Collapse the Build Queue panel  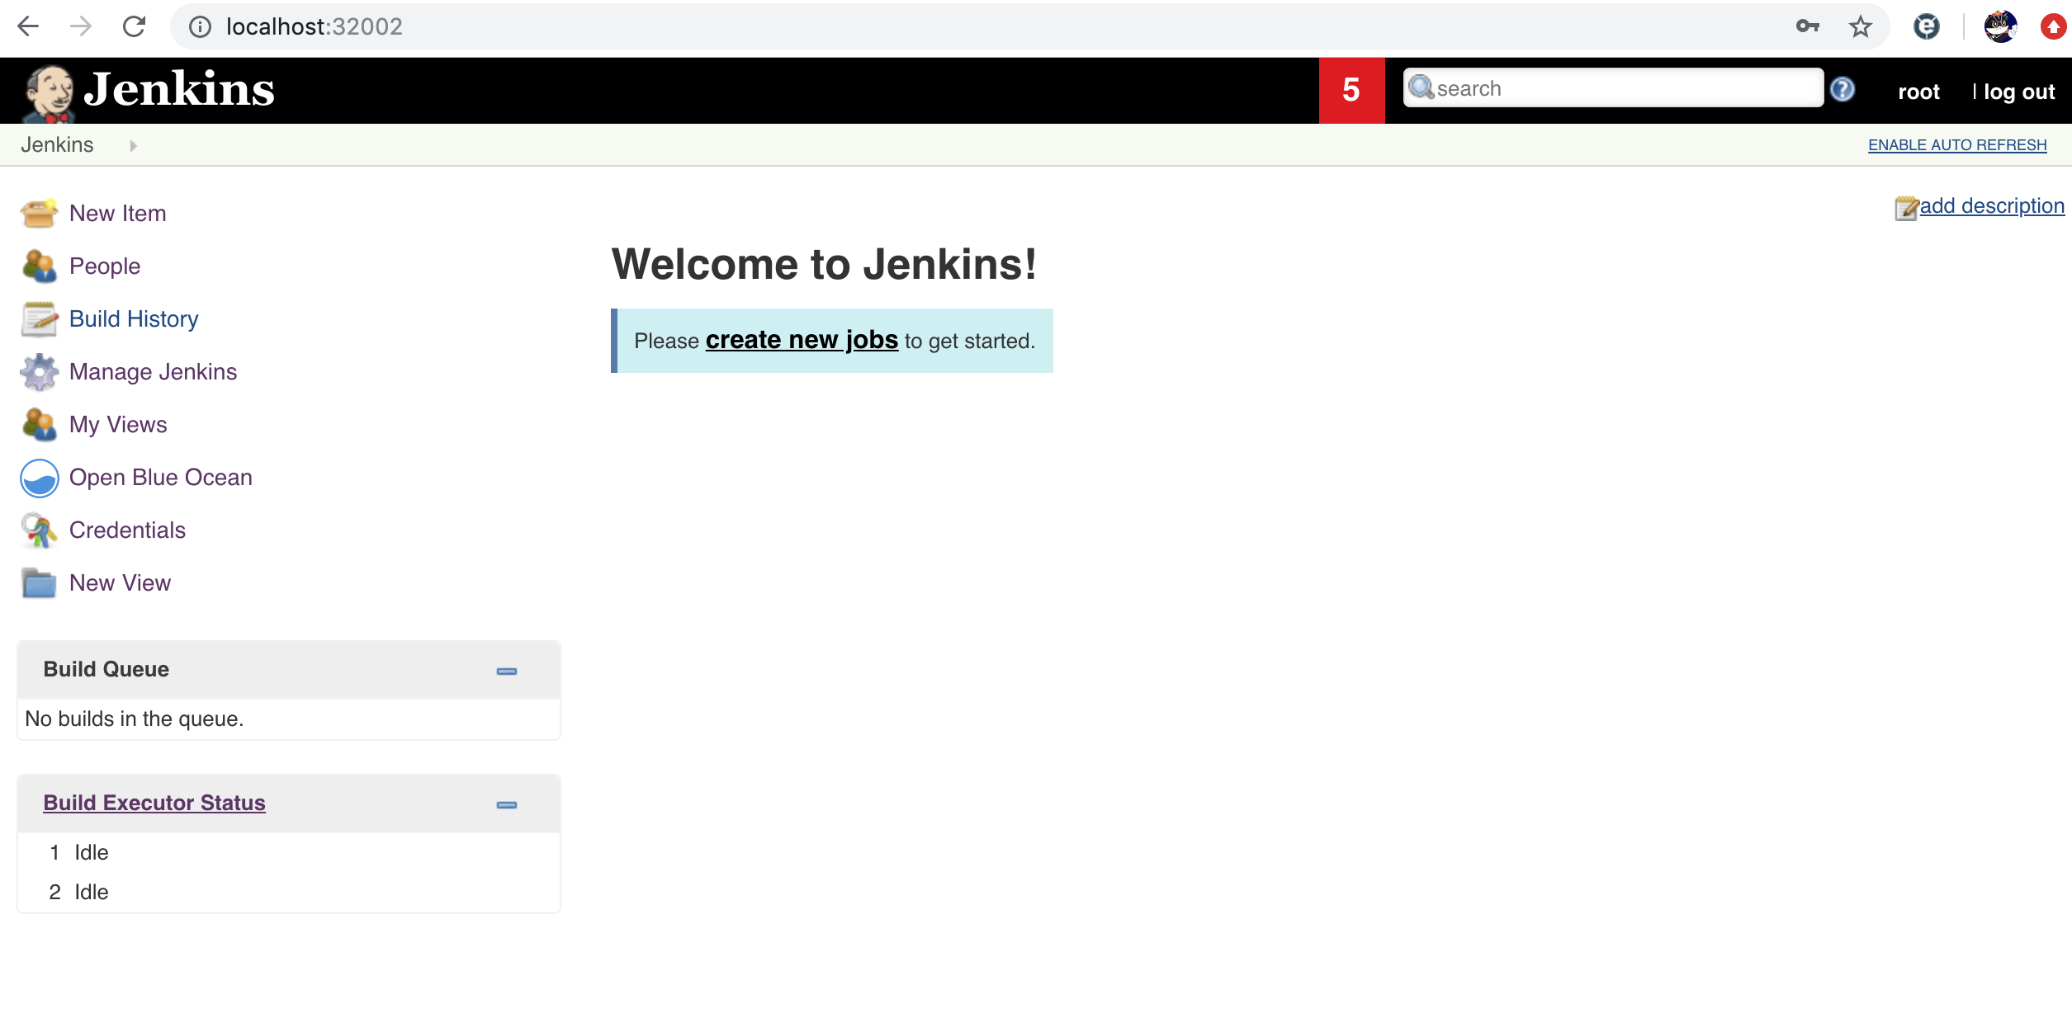504,672
